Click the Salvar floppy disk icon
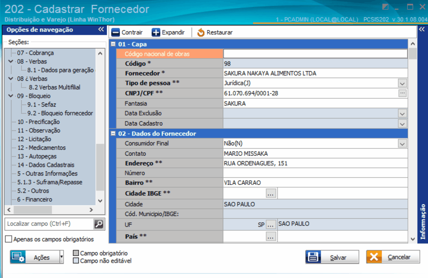The width and height of the screenshot is (428, 278). tap(313, 257)
